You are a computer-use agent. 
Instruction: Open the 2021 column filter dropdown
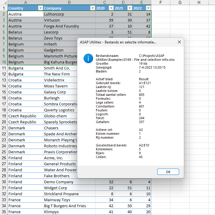130,8
